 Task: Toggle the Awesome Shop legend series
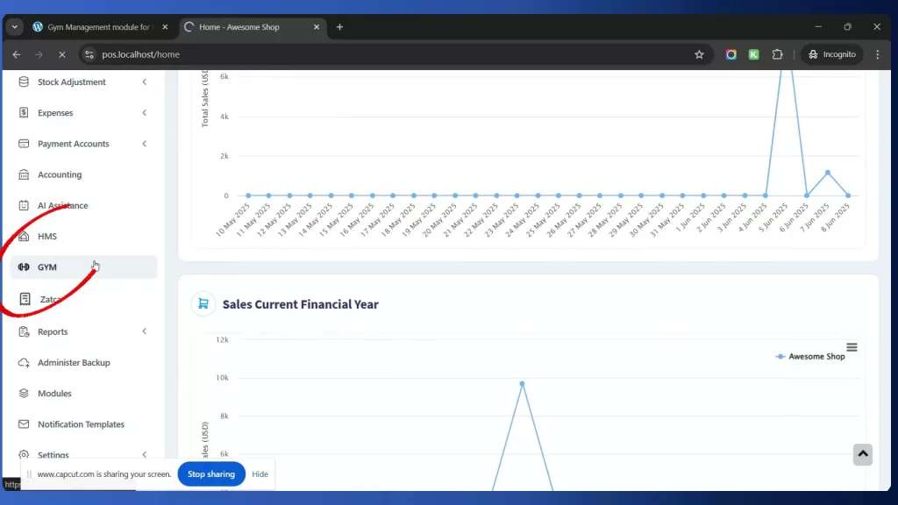[x=810, y=356]
